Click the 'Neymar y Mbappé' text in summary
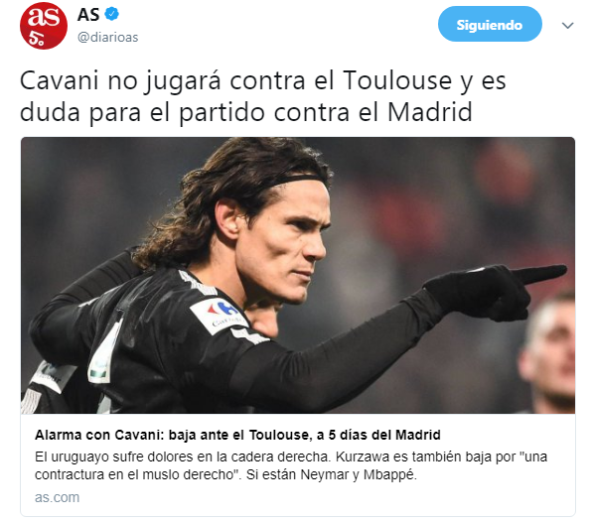The height and width of the screenshot is (521, 592). click(x=359, y=474)
